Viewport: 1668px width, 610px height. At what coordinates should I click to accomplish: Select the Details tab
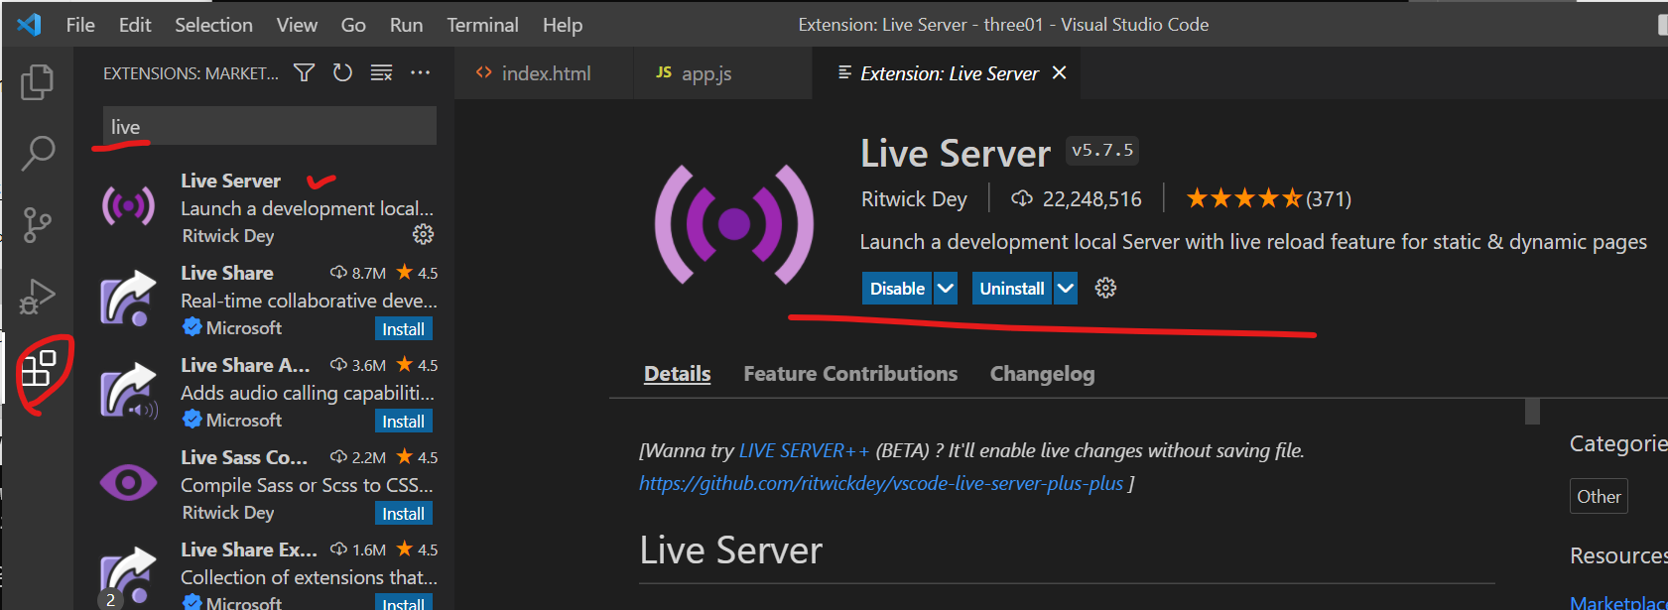[678, 374]
